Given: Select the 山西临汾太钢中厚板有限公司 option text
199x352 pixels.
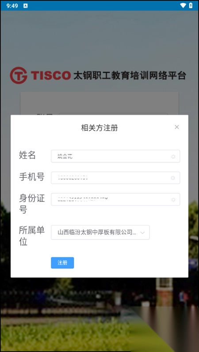Looking at the screenshot, I should (97, 232).
